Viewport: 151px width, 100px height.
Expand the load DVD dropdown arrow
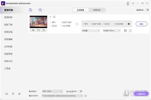[43, 10]
